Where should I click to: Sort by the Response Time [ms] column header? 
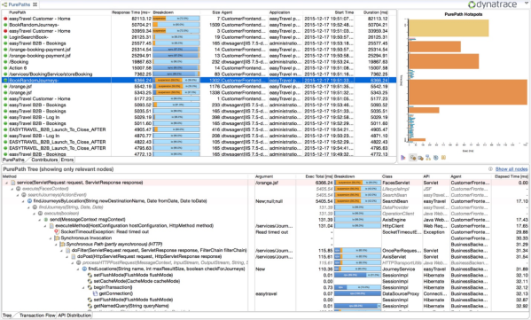pos(131,12)
